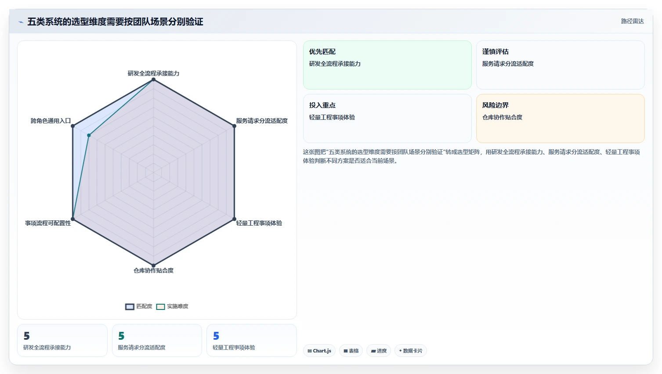Click the icon before the page title

[x=21, y=22]
